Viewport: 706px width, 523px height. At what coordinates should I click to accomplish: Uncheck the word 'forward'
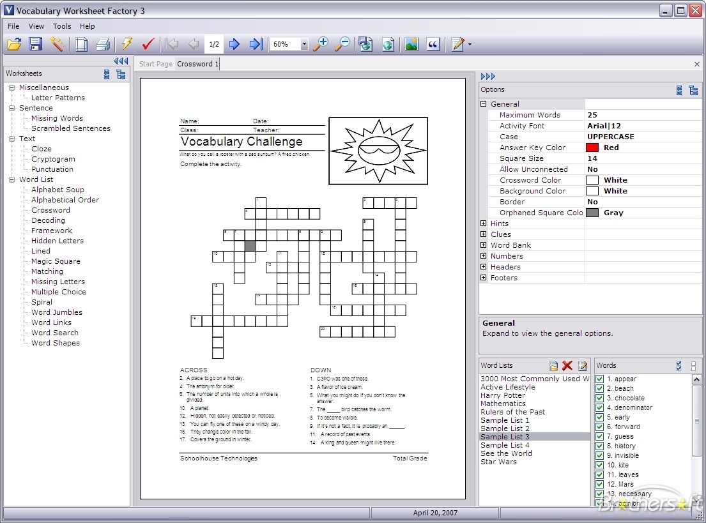pyautogui.click(x=600, y=427)
